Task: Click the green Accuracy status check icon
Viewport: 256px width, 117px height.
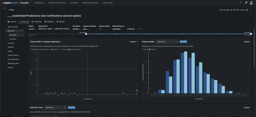Action: click(x=247, y=10)
